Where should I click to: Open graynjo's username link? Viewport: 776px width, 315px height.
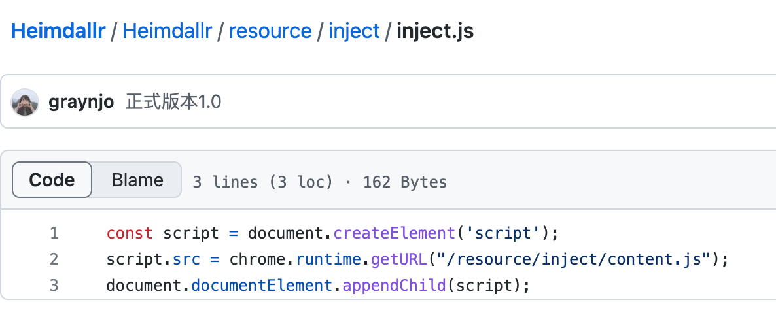(x=82, y=103)
